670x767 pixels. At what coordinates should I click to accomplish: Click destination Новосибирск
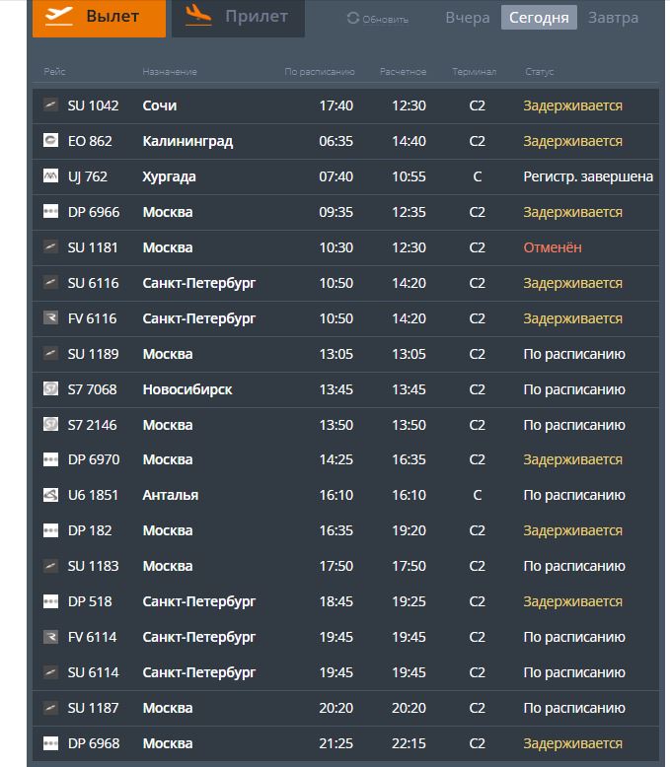coord(187,389)
